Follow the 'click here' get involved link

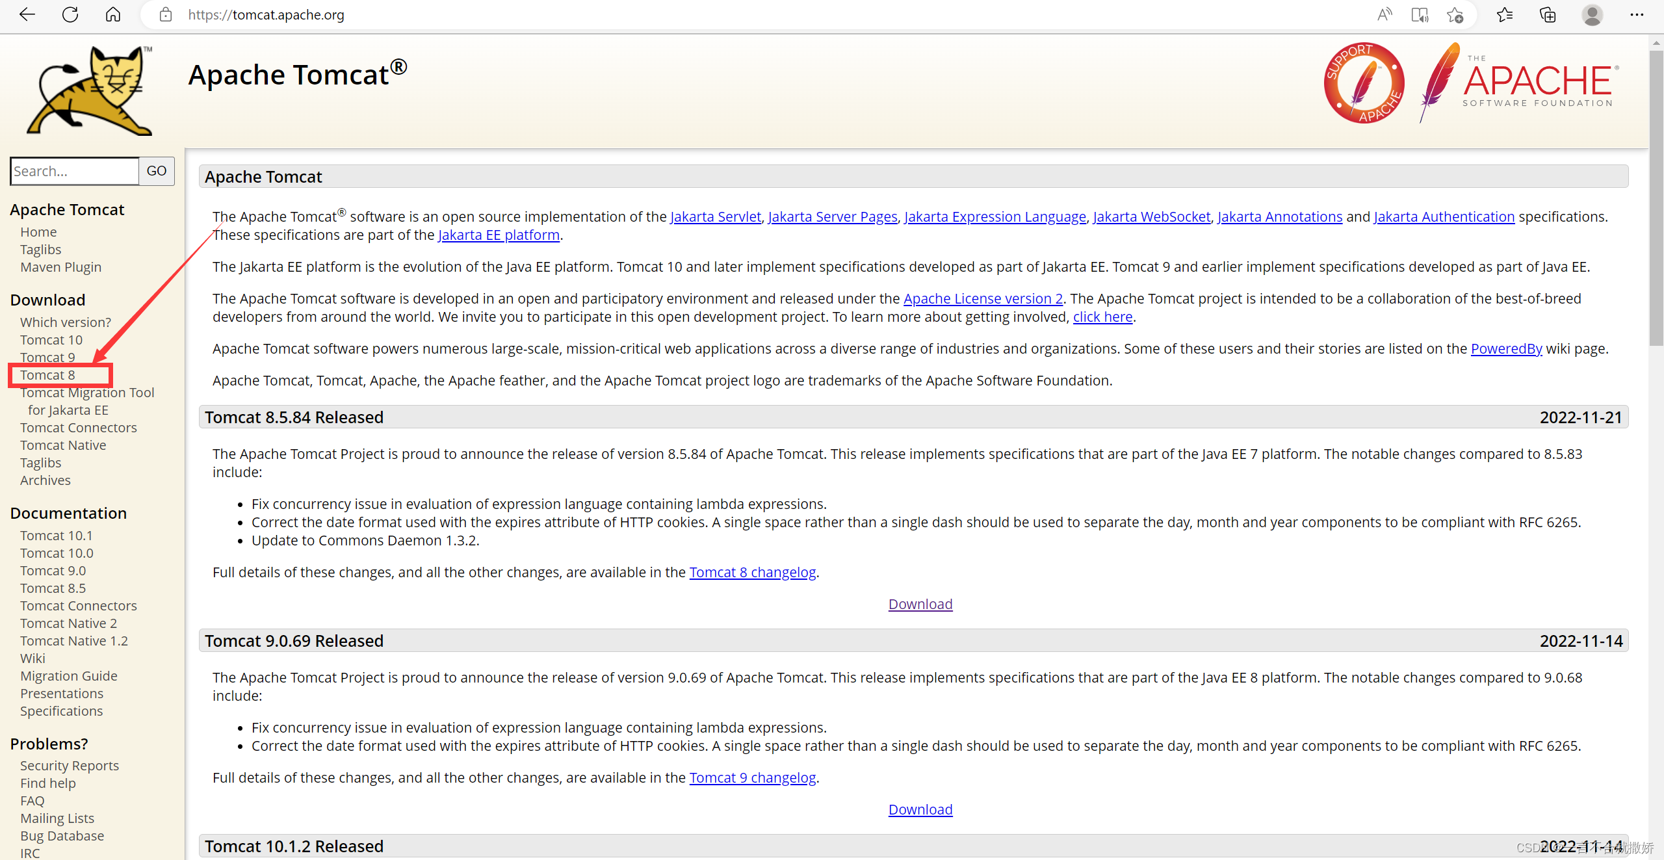(x=1103, y=317)
